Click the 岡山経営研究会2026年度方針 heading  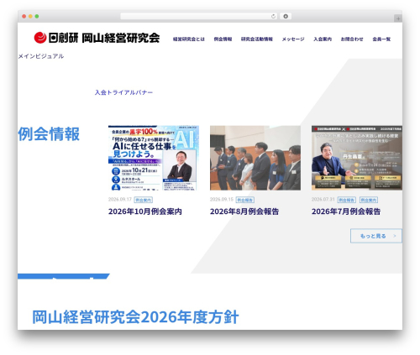click(135, 317)
